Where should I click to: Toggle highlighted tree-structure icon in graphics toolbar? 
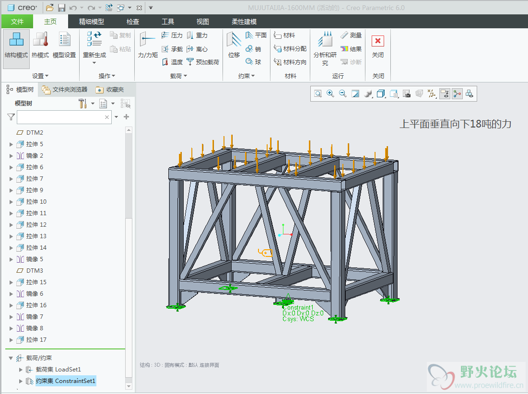click(x=457, y=93)
